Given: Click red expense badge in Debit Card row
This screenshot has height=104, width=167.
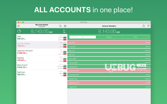Looking at the screenshot, I should tap(65, 75).
